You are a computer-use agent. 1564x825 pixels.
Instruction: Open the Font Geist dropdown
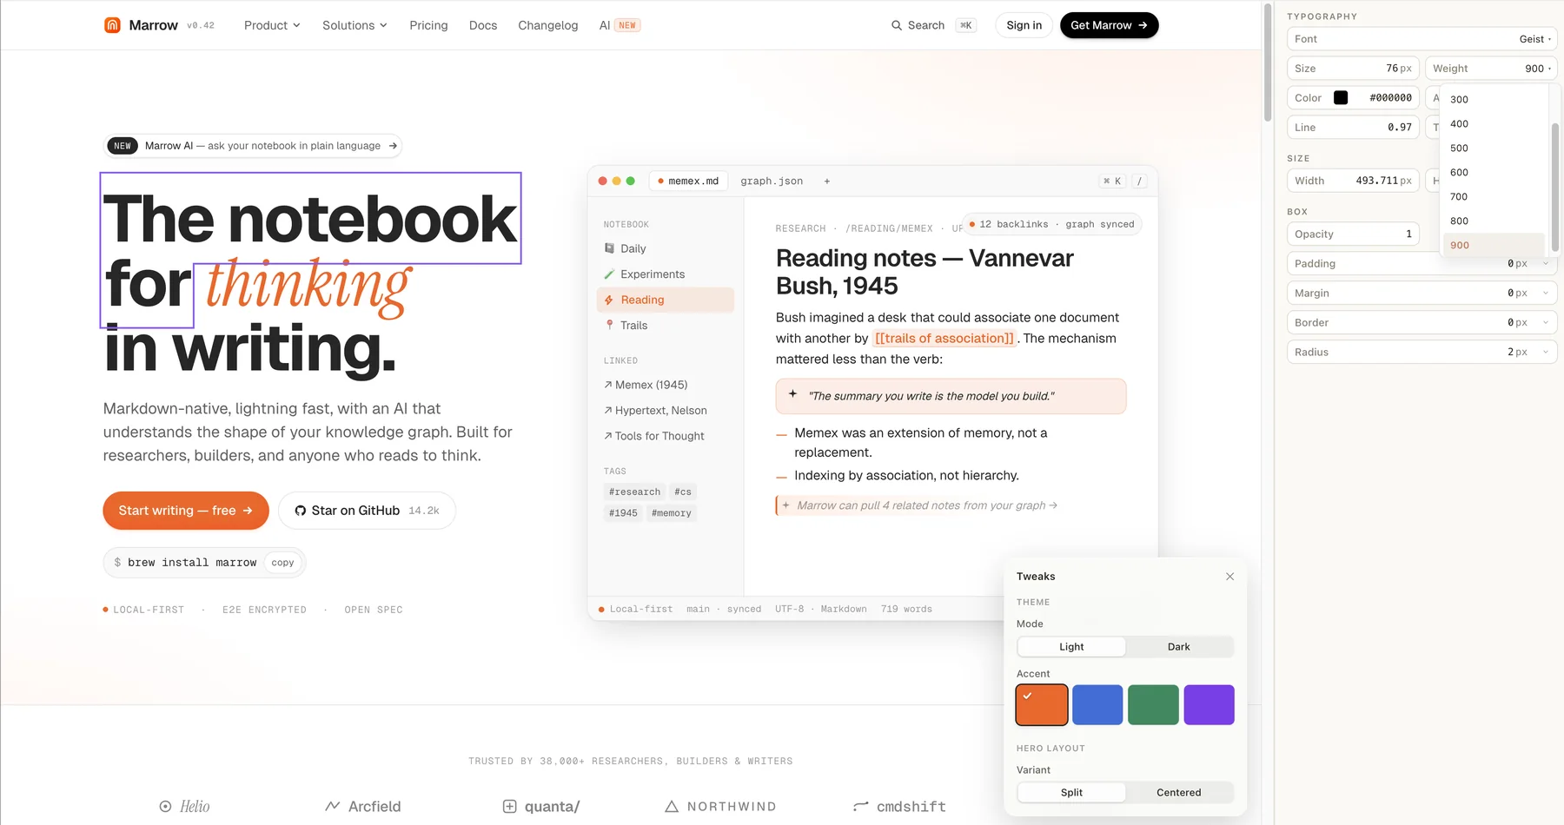(1422, 39)
